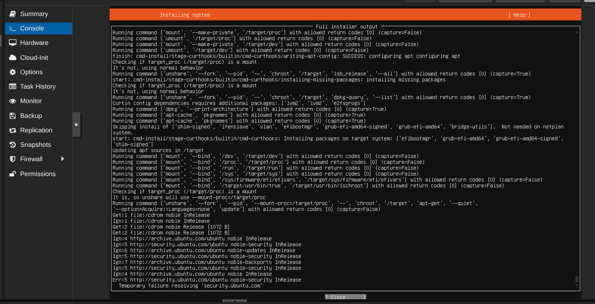Click the Permissions unlock icon
Image resolution: width=595 pixels, height=304 pixels.
[12, 174]
